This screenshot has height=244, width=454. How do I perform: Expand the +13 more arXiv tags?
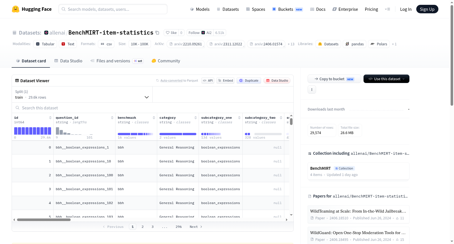click(291, 44)
